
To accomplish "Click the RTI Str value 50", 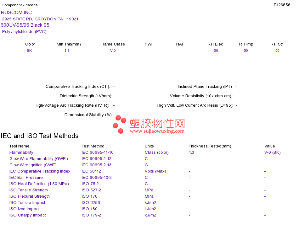I will 277,51.
